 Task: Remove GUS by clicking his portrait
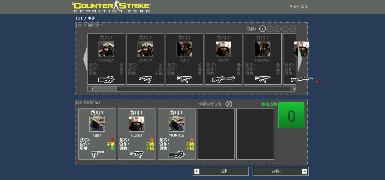(x=97, y=124)
